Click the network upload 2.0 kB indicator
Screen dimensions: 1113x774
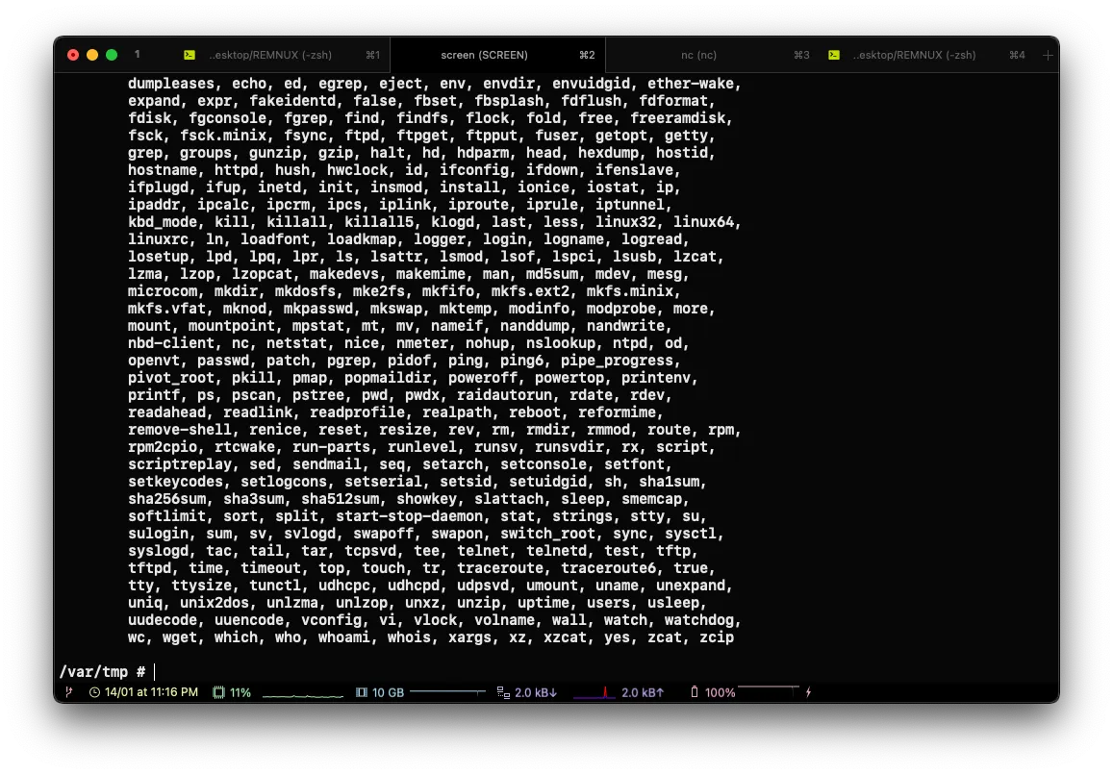643,692
